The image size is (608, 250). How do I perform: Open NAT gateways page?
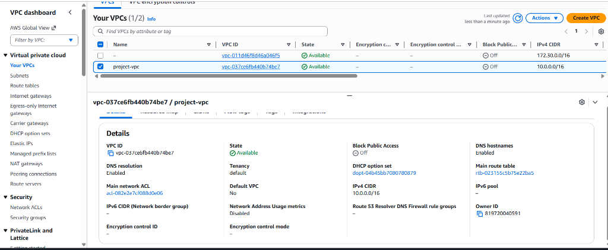(26, 164)
